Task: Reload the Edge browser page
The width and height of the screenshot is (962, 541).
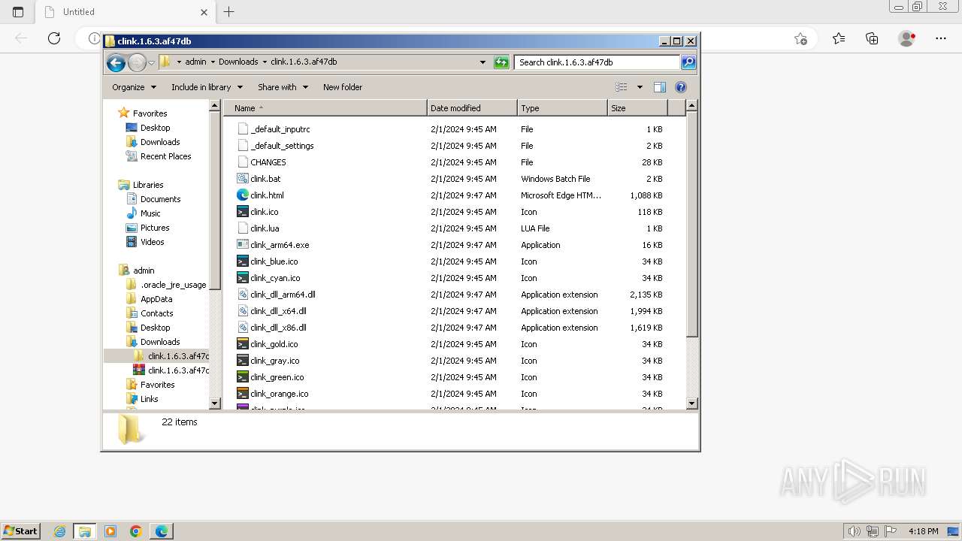Action: (x=54, y=38)
